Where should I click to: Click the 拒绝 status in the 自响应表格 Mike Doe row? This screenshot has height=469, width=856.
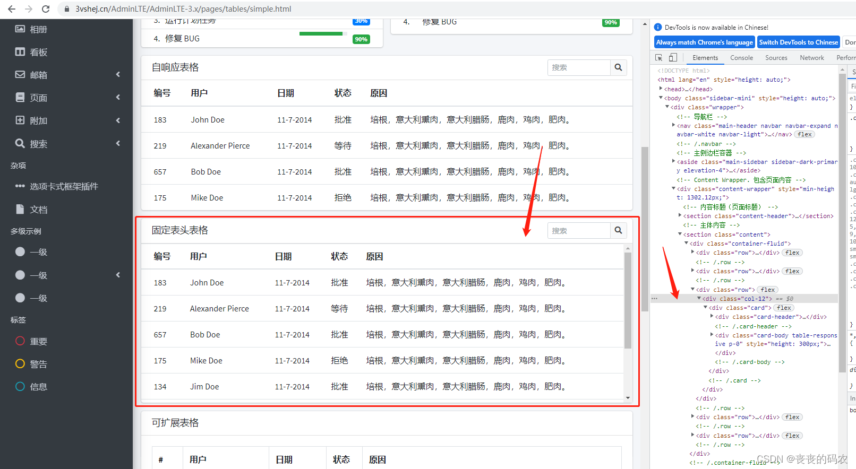343,197
